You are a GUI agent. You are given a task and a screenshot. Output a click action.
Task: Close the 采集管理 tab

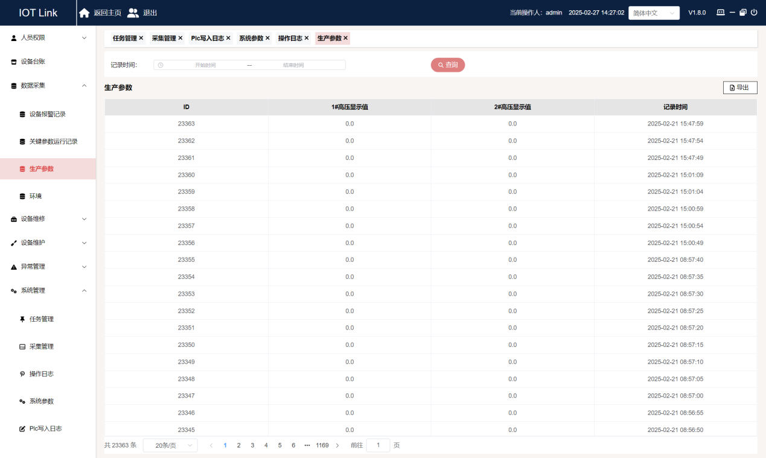point(180,38)
